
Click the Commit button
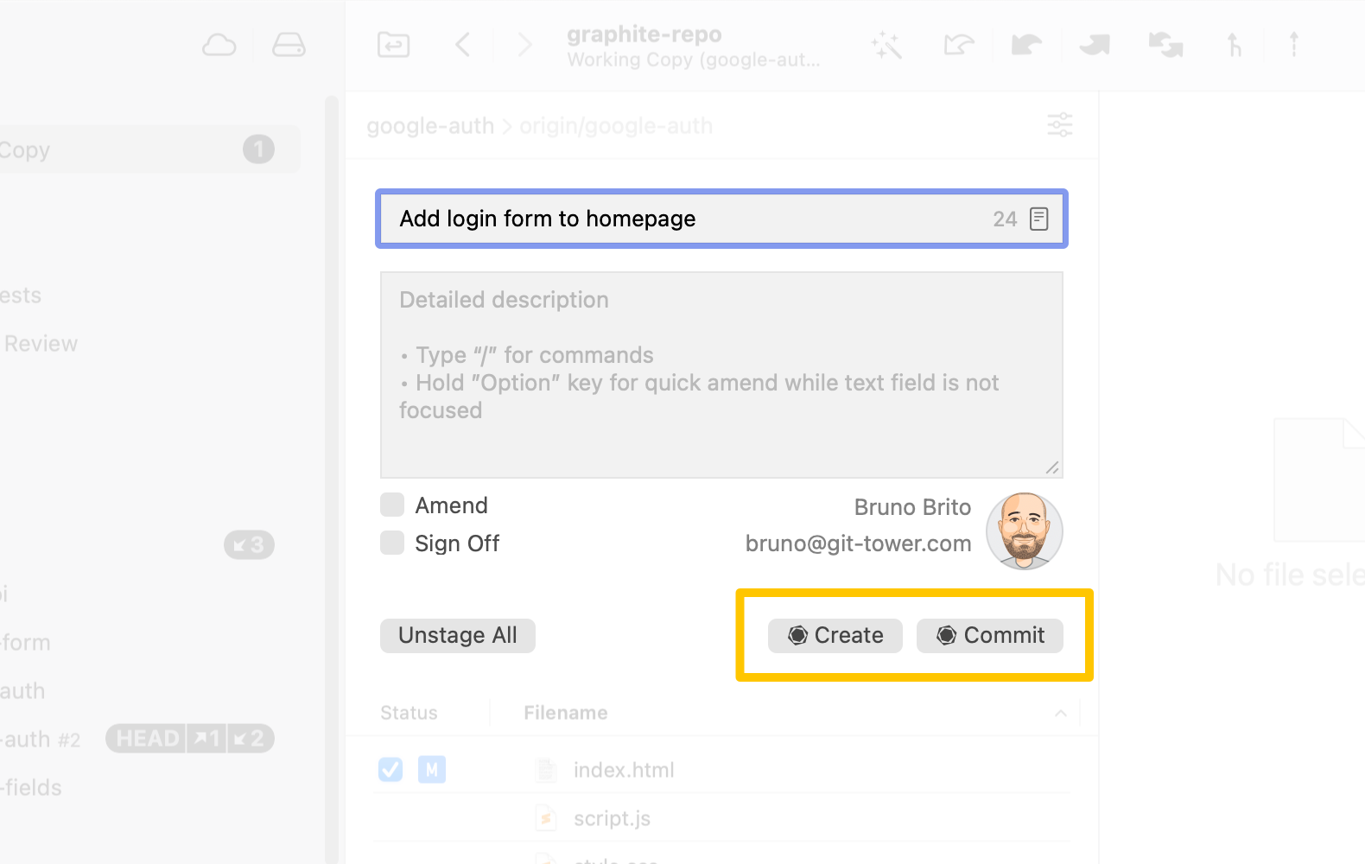pyautogui.click(x=990, y=636)
